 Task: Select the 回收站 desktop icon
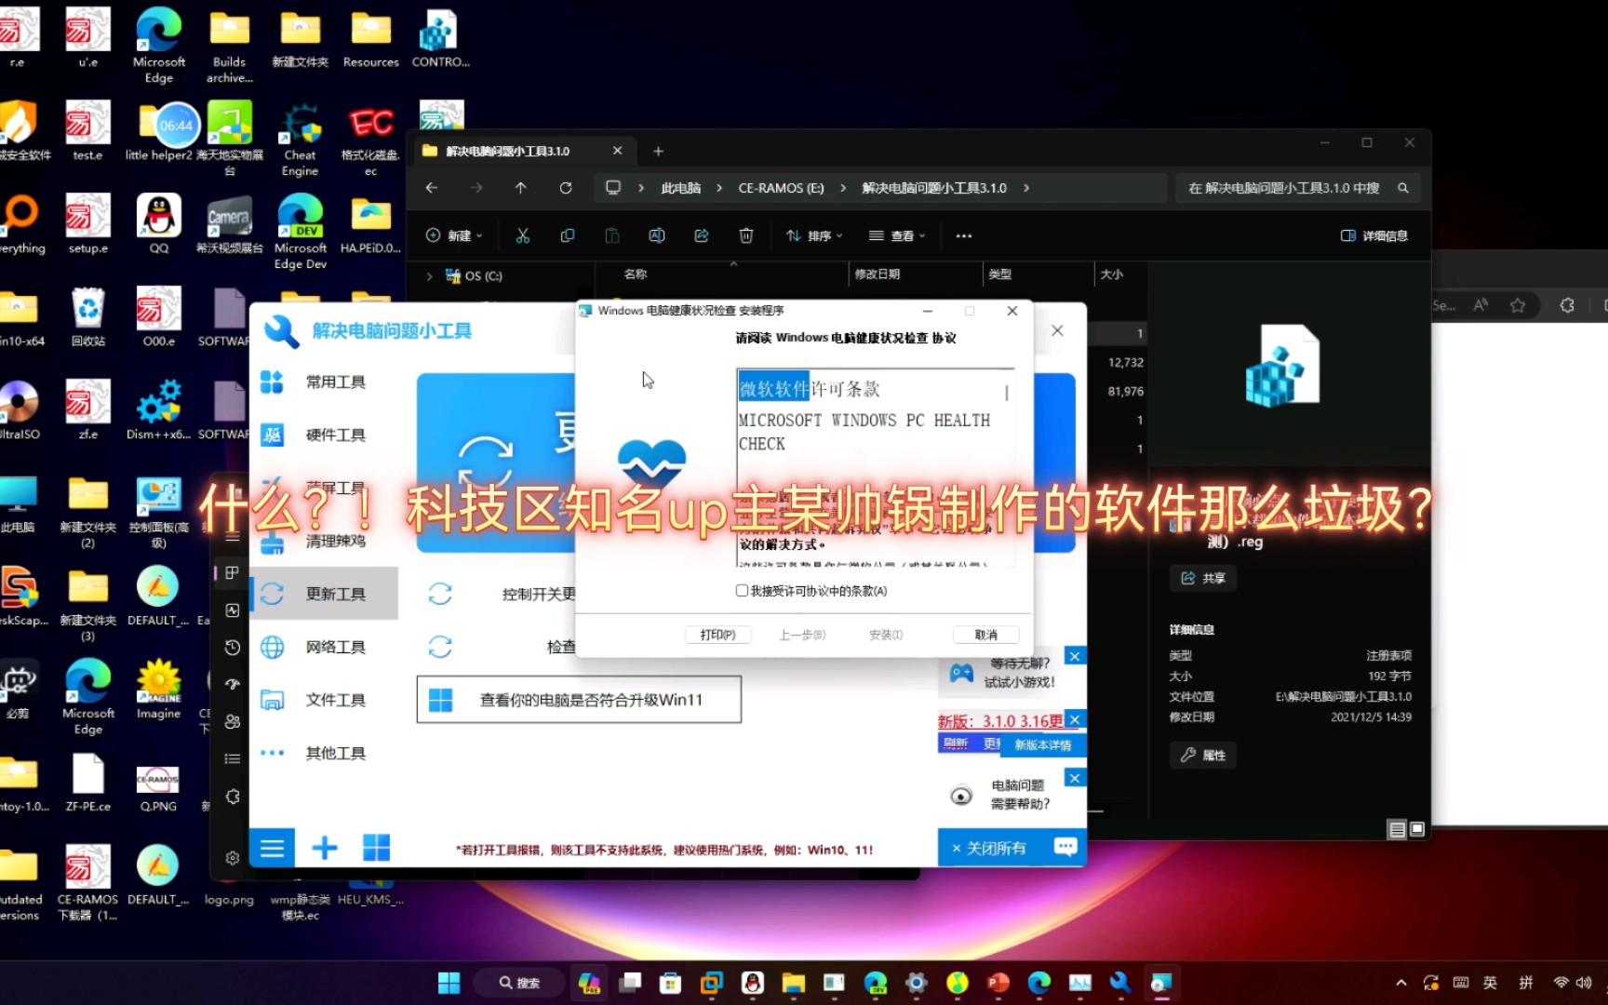(88, 317)
